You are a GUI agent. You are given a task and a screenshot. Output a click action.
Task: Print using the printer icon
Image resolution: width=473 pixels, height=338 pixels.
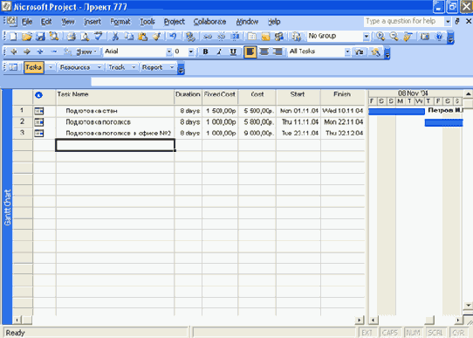72,37
